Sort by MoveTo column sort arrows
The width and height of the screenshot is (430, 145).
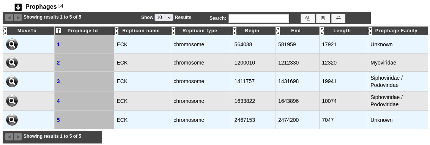5,31
